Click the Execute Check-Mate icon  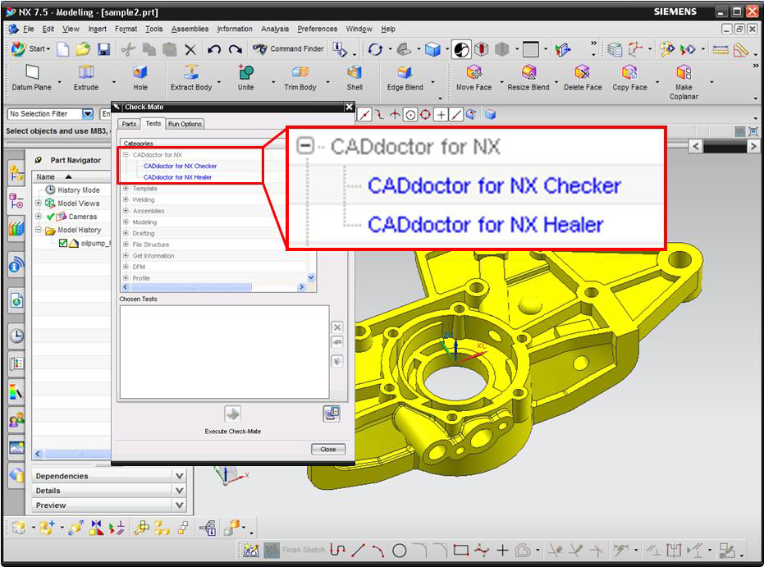pos(232,414)
